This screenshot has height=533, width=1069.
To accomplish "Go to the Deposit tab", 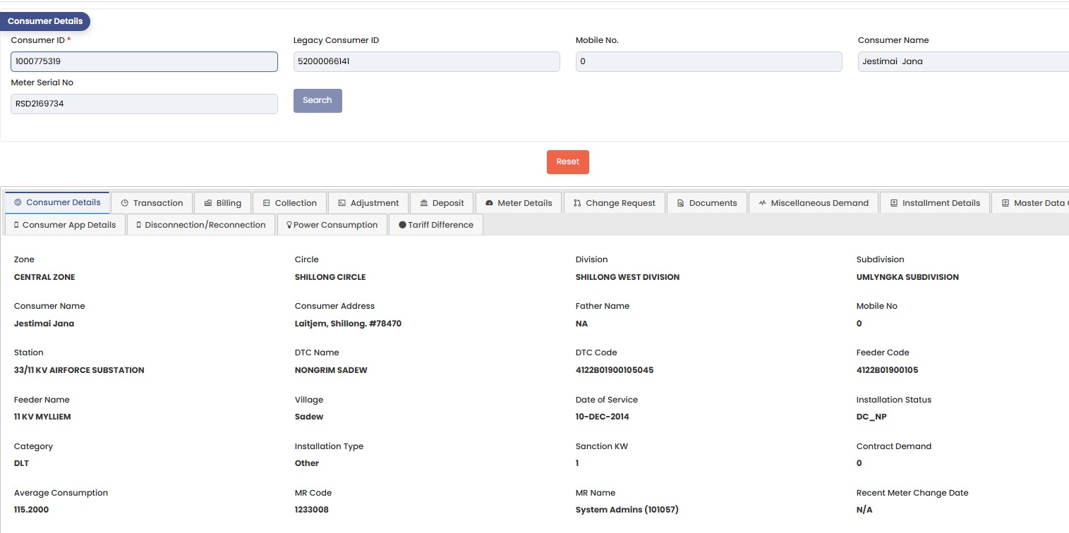I will (x=442, y=203).
